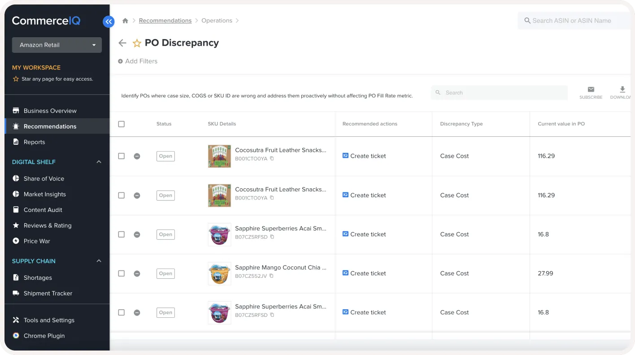
Task: Click the magnifier icon in the ASIN search field
Action: tap(527, 21)
